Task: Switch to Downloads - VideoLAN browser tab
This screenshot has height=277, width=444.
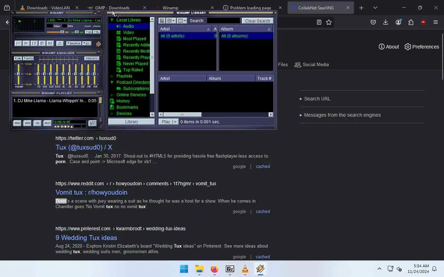Action: pyautogui.click(x=48, y=8)
